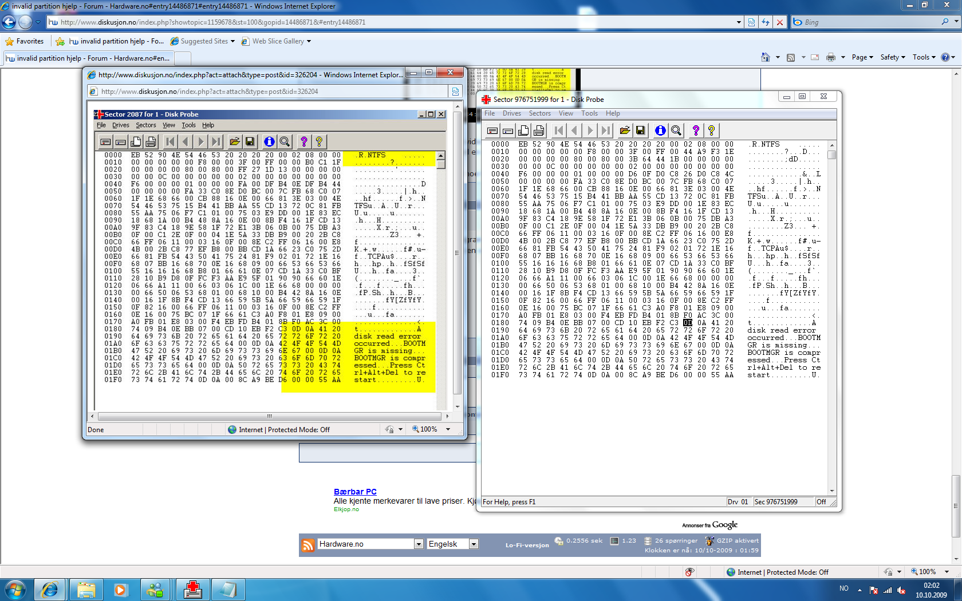The height and width of the screenshot is (601, 962).
Task: Open Drives menu in right Disk Probe
Action: tap(512, 113)
